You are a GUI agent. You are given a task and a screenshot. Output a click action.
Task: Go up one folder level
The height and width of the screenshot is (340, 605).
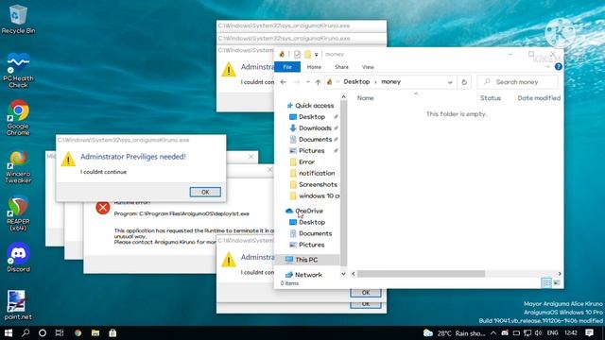click(318, 82)
